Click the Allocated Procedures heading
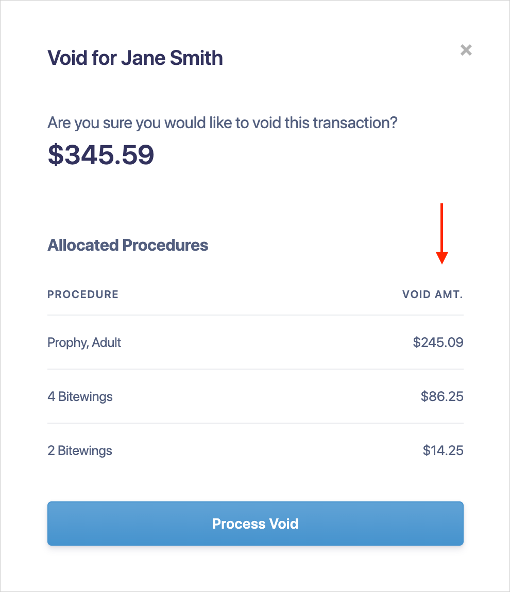The width and height of the screenshot is (510, 592). pos(128,245)
